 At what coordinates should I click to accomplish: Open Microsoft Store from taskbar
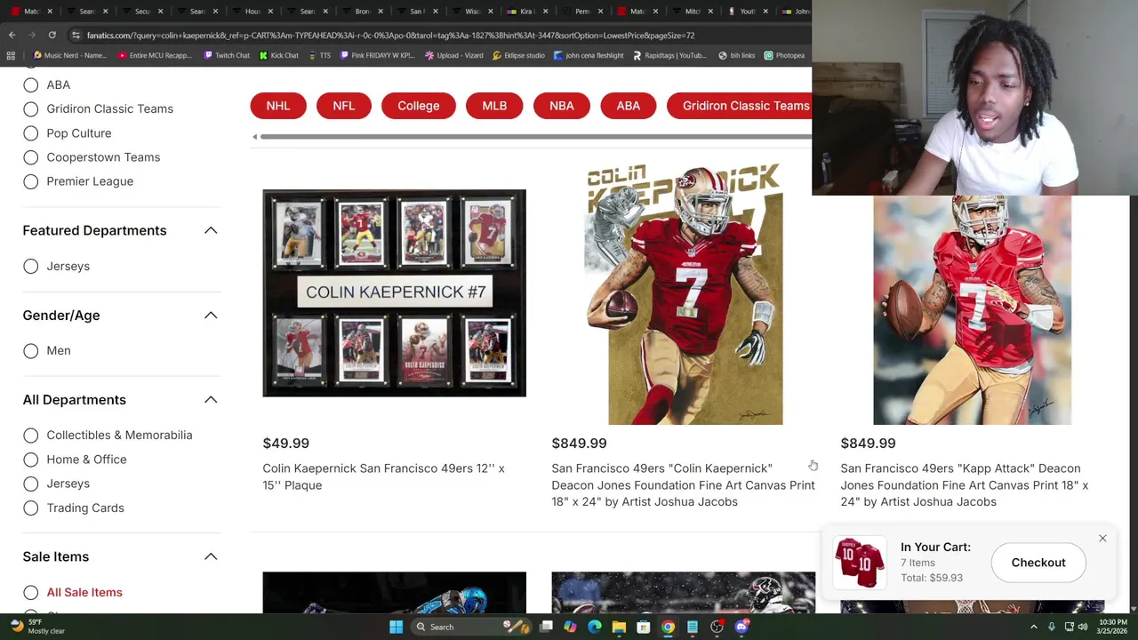click(x=644, y=627)
